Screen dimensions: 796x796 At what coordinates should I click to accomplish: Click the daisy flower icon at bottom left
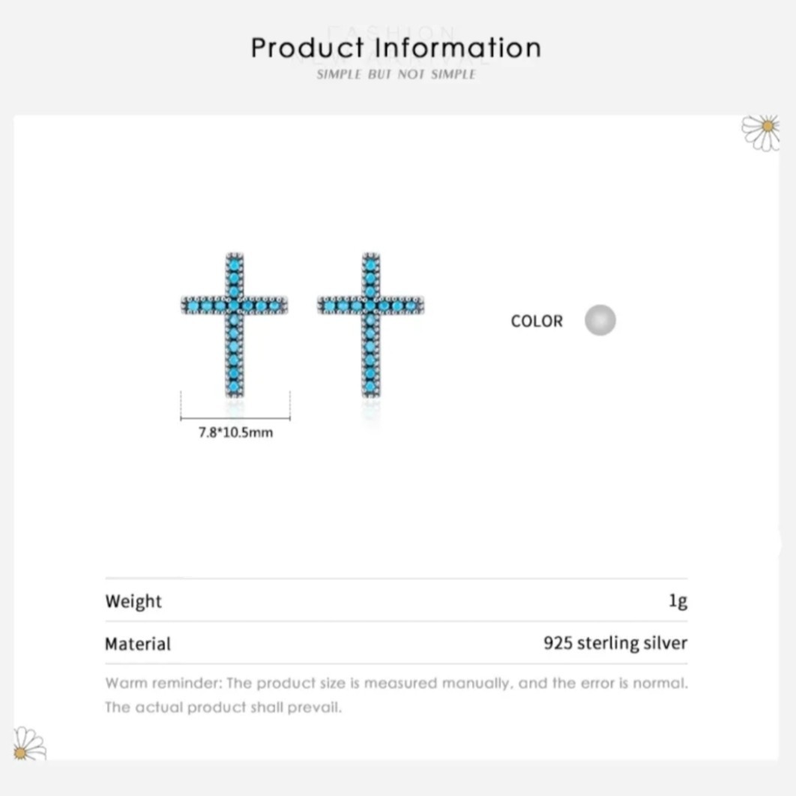coord(28,744)
